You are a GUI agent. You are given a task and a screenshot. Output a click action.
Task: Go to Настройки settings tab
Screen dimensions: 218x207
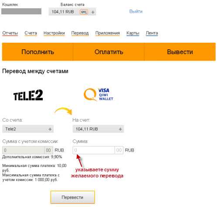coord(54,33)
